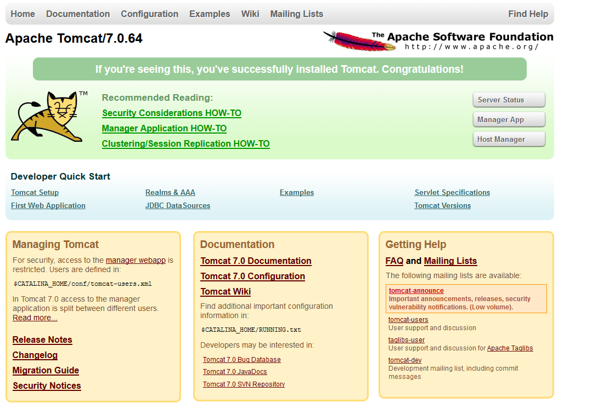Visit the Tomcat Wiki link

click(225, 292)
